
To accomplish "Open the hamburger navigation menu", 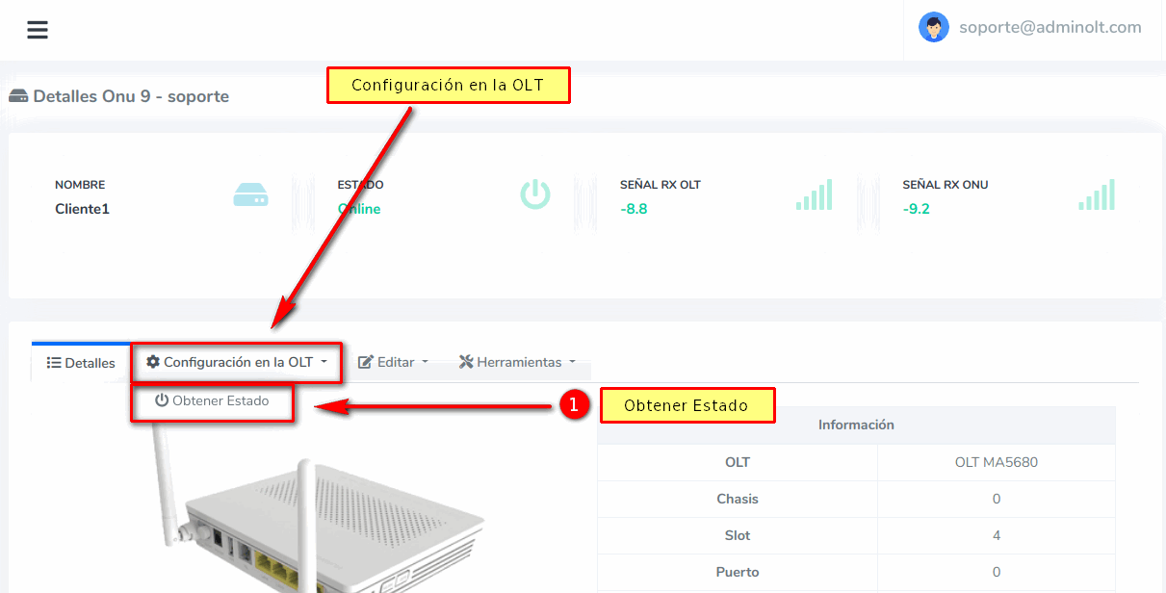I will 38,30.
